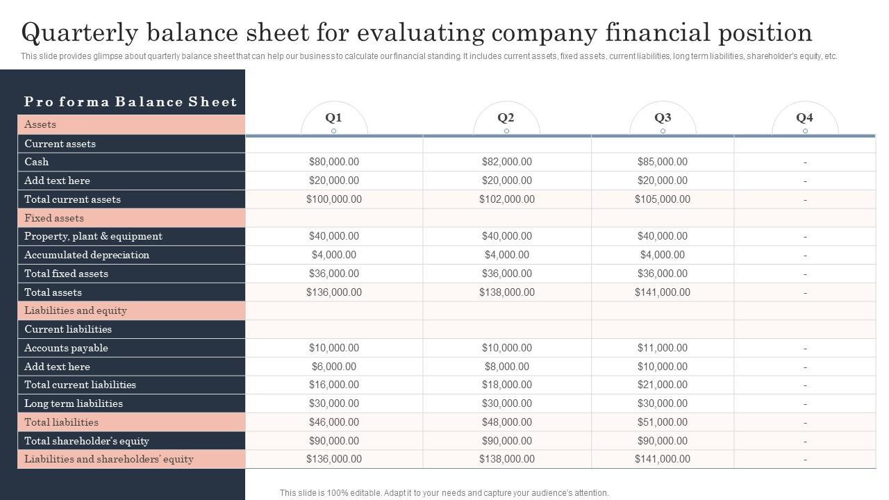Select the Assets row label
This screenshot has width=889, height=500.
(40, 124)
